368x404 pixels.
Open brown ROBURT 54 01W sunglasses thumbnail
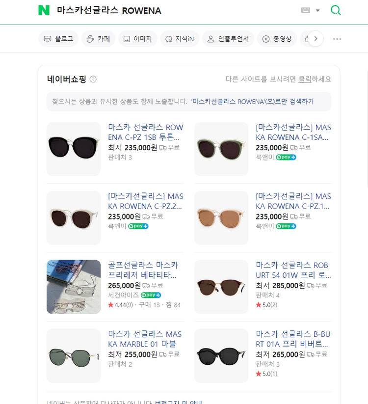click(x=221, y=287)
